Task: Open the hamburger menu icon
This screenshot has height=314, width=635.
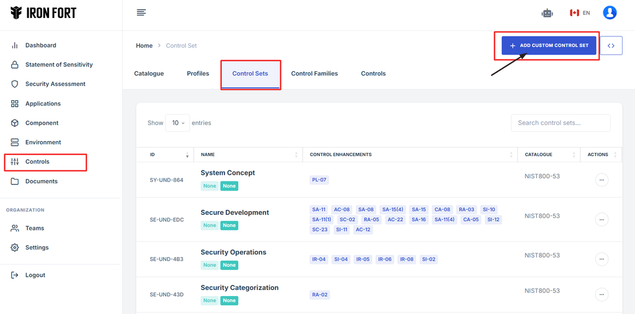Action: 141,12
